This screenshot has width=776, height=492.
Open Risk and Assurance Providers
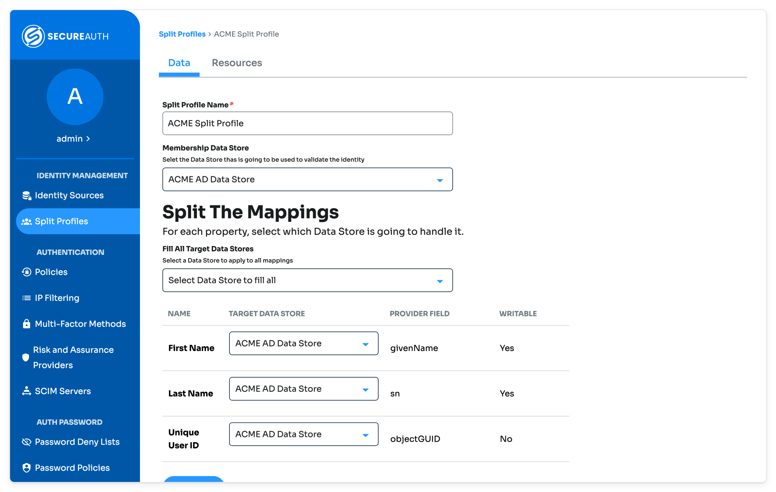[x=73, y=357]
